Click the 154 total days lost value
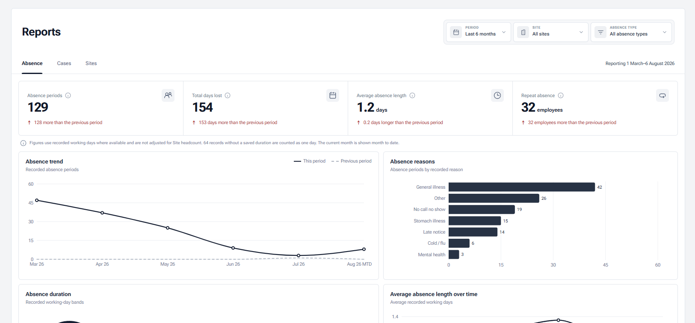This screenshot has width=695, height=323. (x=203, y=107)
